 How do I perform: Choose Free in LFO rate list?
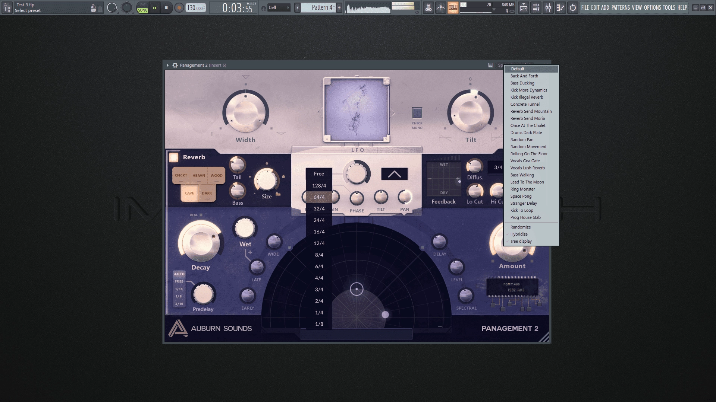(319, 174)
